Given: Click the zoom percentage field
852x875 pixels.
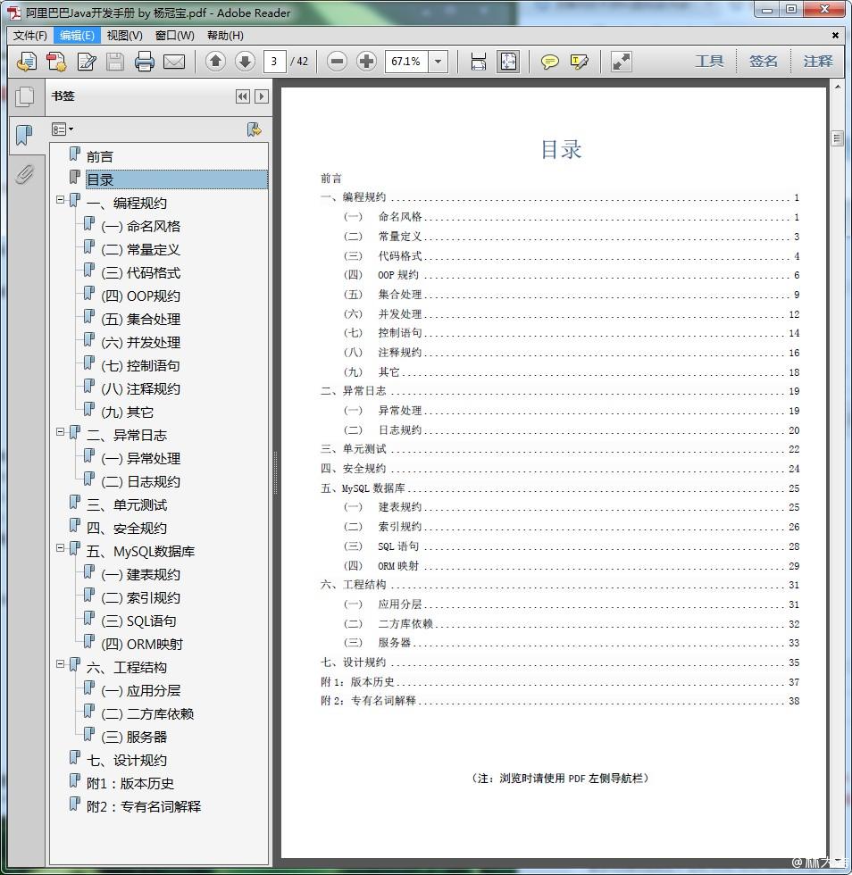Looking at the screenshot, I should click(406, 62).
